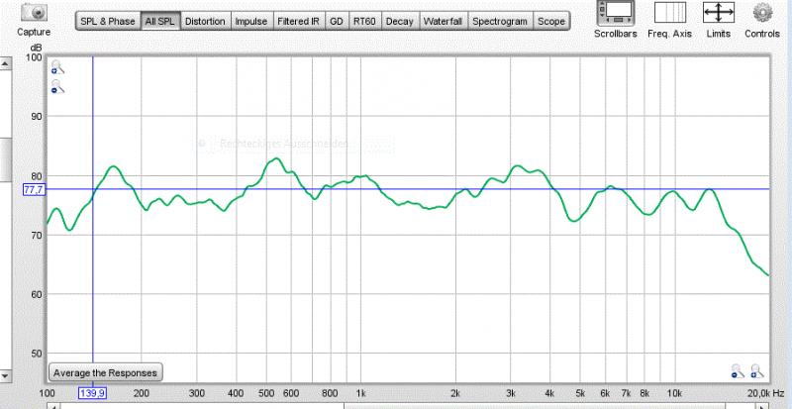Screen dimensions: 792x409
Task: Click the vertical scrollbar up arrow
Action: 6,63
